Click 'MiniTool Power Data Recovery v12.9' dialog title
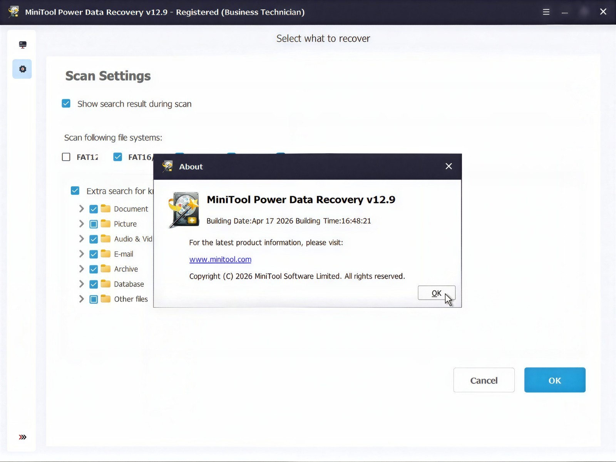 (301, 199)
